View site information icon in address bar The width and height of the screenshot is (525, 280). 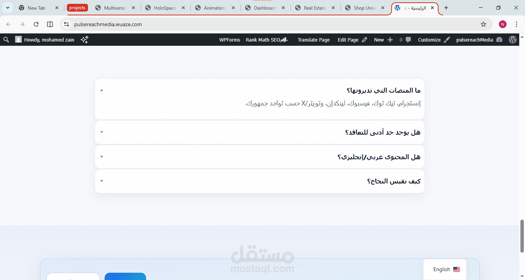click(66, 24)
